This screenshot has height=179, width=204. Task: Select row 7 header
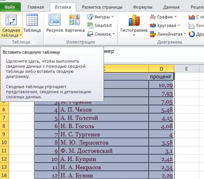(x=4, y=118)
